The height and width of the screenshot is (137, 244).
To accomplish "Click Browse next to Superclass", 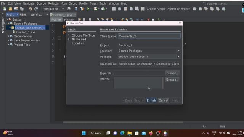I will pyautogui.click(x=172, y=73).
